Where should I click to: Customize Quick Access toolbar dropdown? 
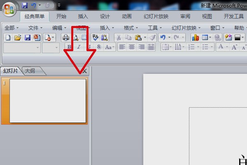(x=59, y=5)
